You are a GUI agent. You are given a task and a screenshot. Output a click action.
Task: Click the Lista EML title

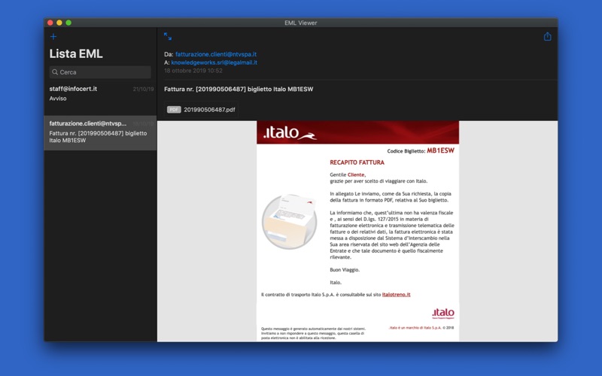tap(76, 53)
